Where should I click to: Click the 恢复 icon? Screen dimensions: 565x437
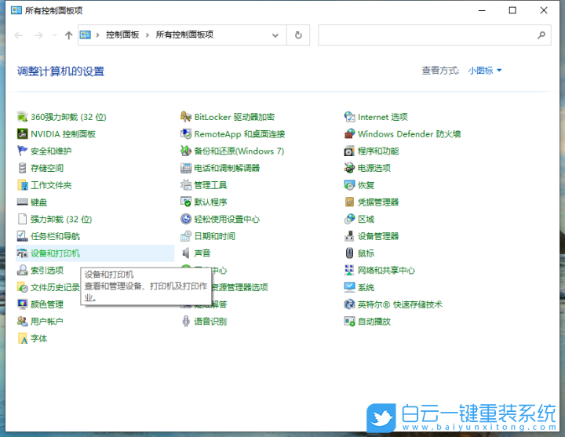(x=349, y=185)
